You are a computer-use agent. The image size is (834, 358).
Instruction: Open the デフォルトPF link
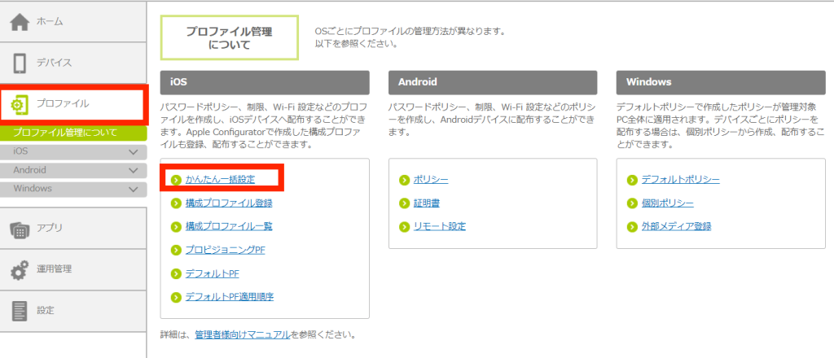click(x=213, y=274)
